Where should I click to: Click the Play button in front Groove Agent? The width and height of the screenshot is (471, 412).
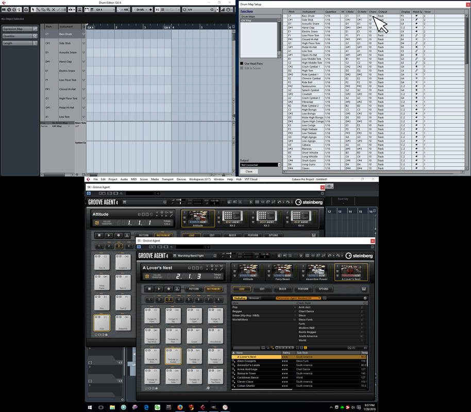[x=159, y=289]
